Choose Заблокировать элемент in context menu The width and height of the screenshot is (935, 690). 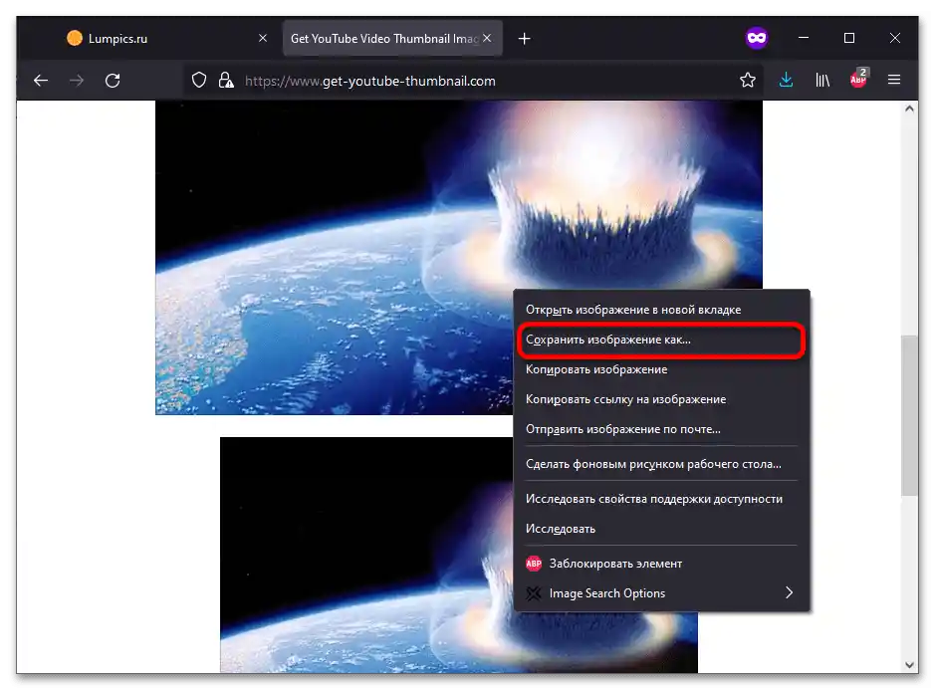(661, 564)
